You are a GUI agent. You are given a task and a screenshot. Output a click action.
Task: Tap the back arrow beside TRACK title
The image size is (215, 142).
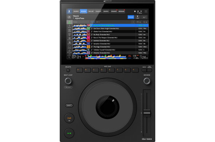[x=69, y=17]
